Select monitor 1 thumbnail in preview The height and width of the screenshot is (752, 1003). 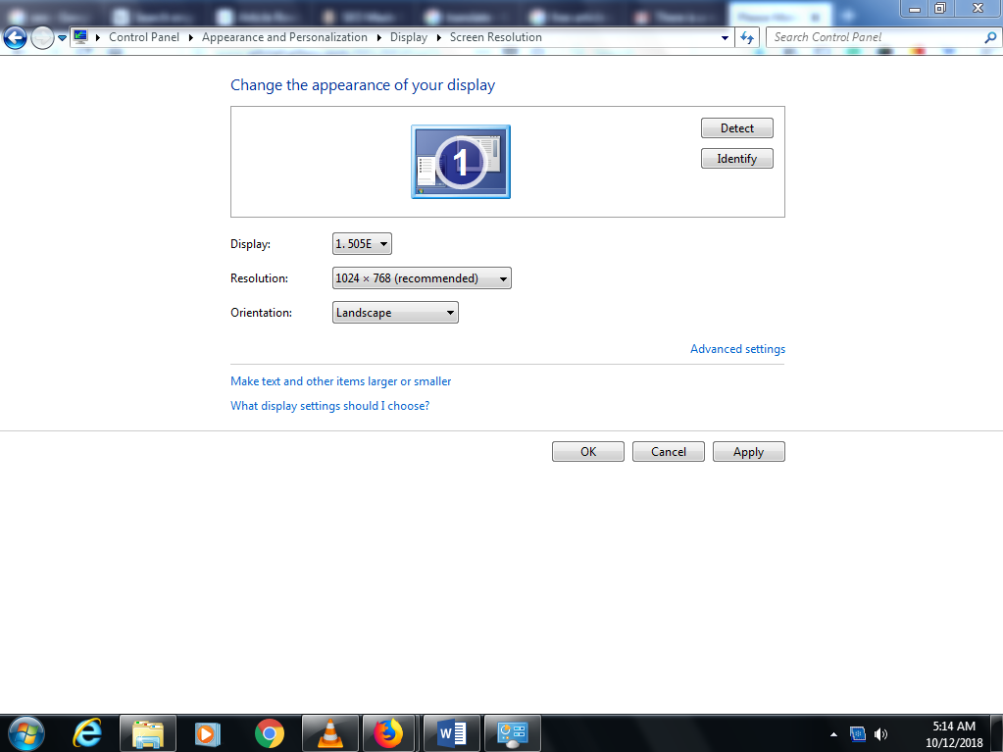(460, 162)
